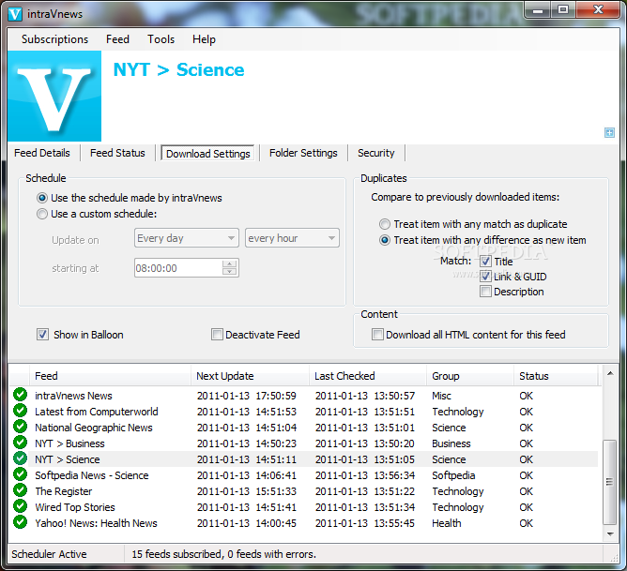Expand panel with small blue plus icon
Viewport: 627px width, 571px height.
pos(609,133)
